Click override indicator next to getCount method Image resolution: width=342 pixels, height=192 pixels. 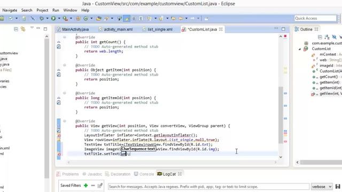point(59,42)
